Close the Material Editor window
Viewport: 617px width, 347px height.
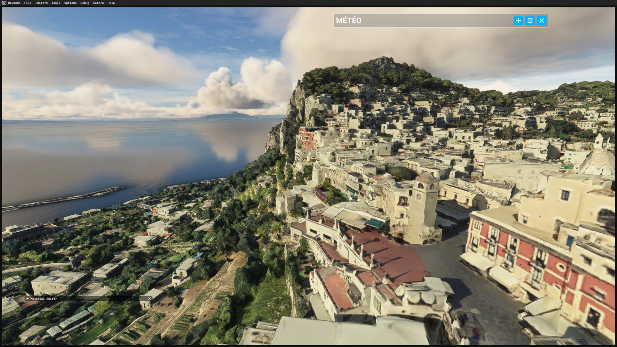click(149, 298)
